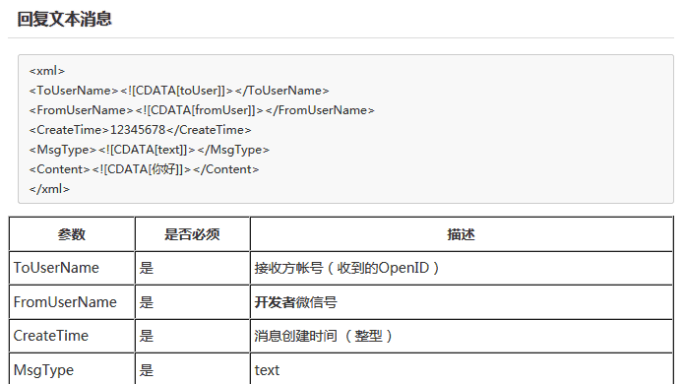Click description text in MsgType row
Image resolution: width=683 pixels, height=384 pixels.
[x=267, y=370]
